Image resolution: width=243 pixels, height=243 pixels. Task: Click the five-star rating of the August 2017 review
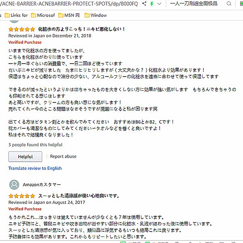coord(21,196)
